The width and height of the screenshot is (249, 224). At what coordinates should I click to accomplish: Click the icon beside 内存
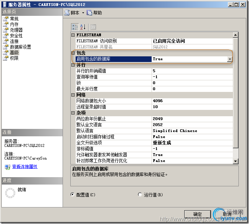tap(6, 24)
